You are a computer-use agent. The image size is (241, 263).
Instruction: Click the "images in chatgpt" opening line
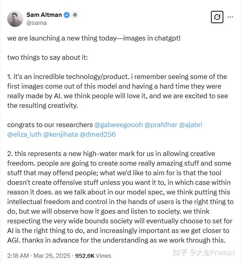pyautogui.click(x=94, y=38)
